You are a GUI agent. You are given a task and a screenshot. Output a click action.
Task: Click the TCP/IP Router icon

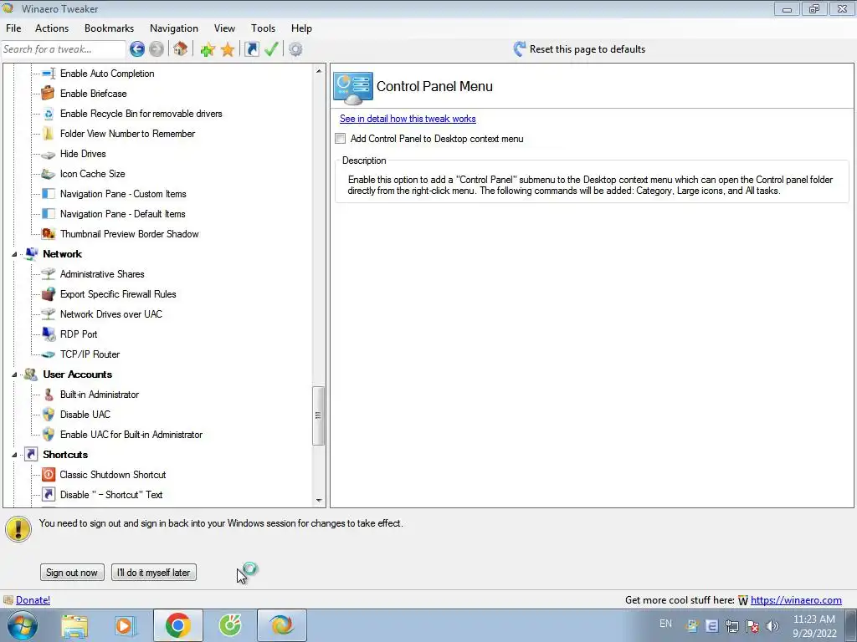point(48,354)
